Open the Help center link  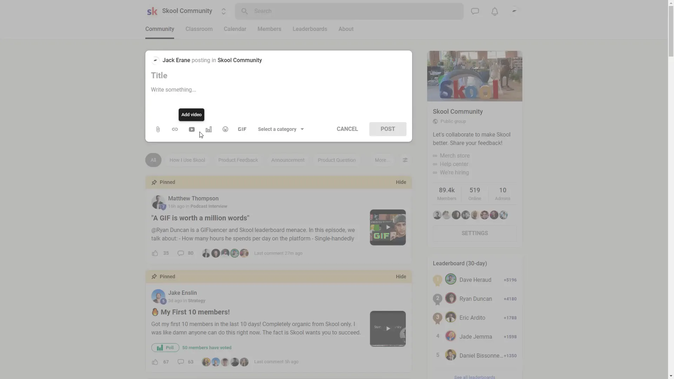tap(454, 164)
